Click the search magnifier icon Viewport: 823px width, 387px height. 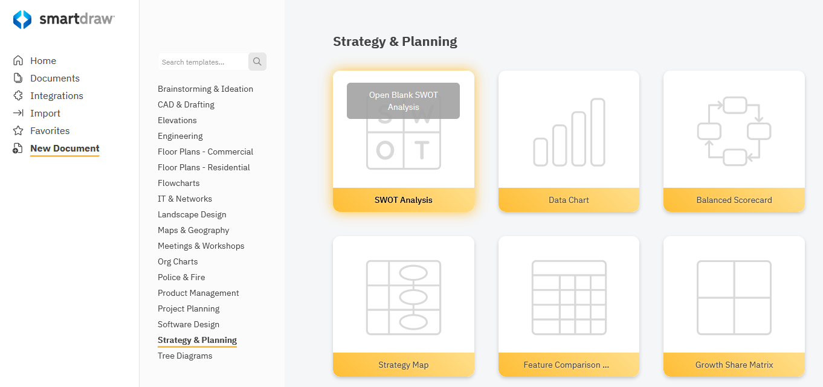[257, 62]
